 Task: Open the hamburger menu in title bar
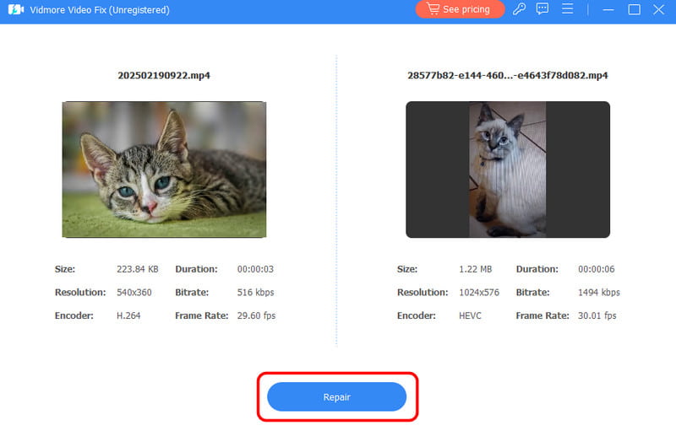(x=569, y=9)
